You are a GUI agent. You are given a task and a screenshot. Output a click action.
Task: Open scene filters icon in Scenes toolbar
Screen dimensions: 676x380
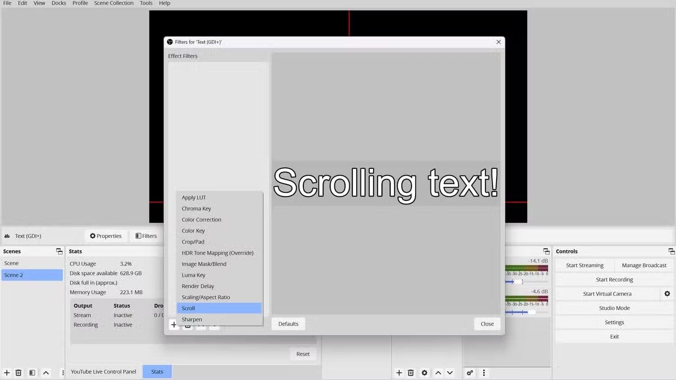pos(32,373)
